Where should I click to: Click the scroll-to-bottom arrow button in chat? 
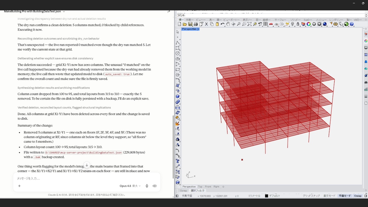[x=87, y=165]
